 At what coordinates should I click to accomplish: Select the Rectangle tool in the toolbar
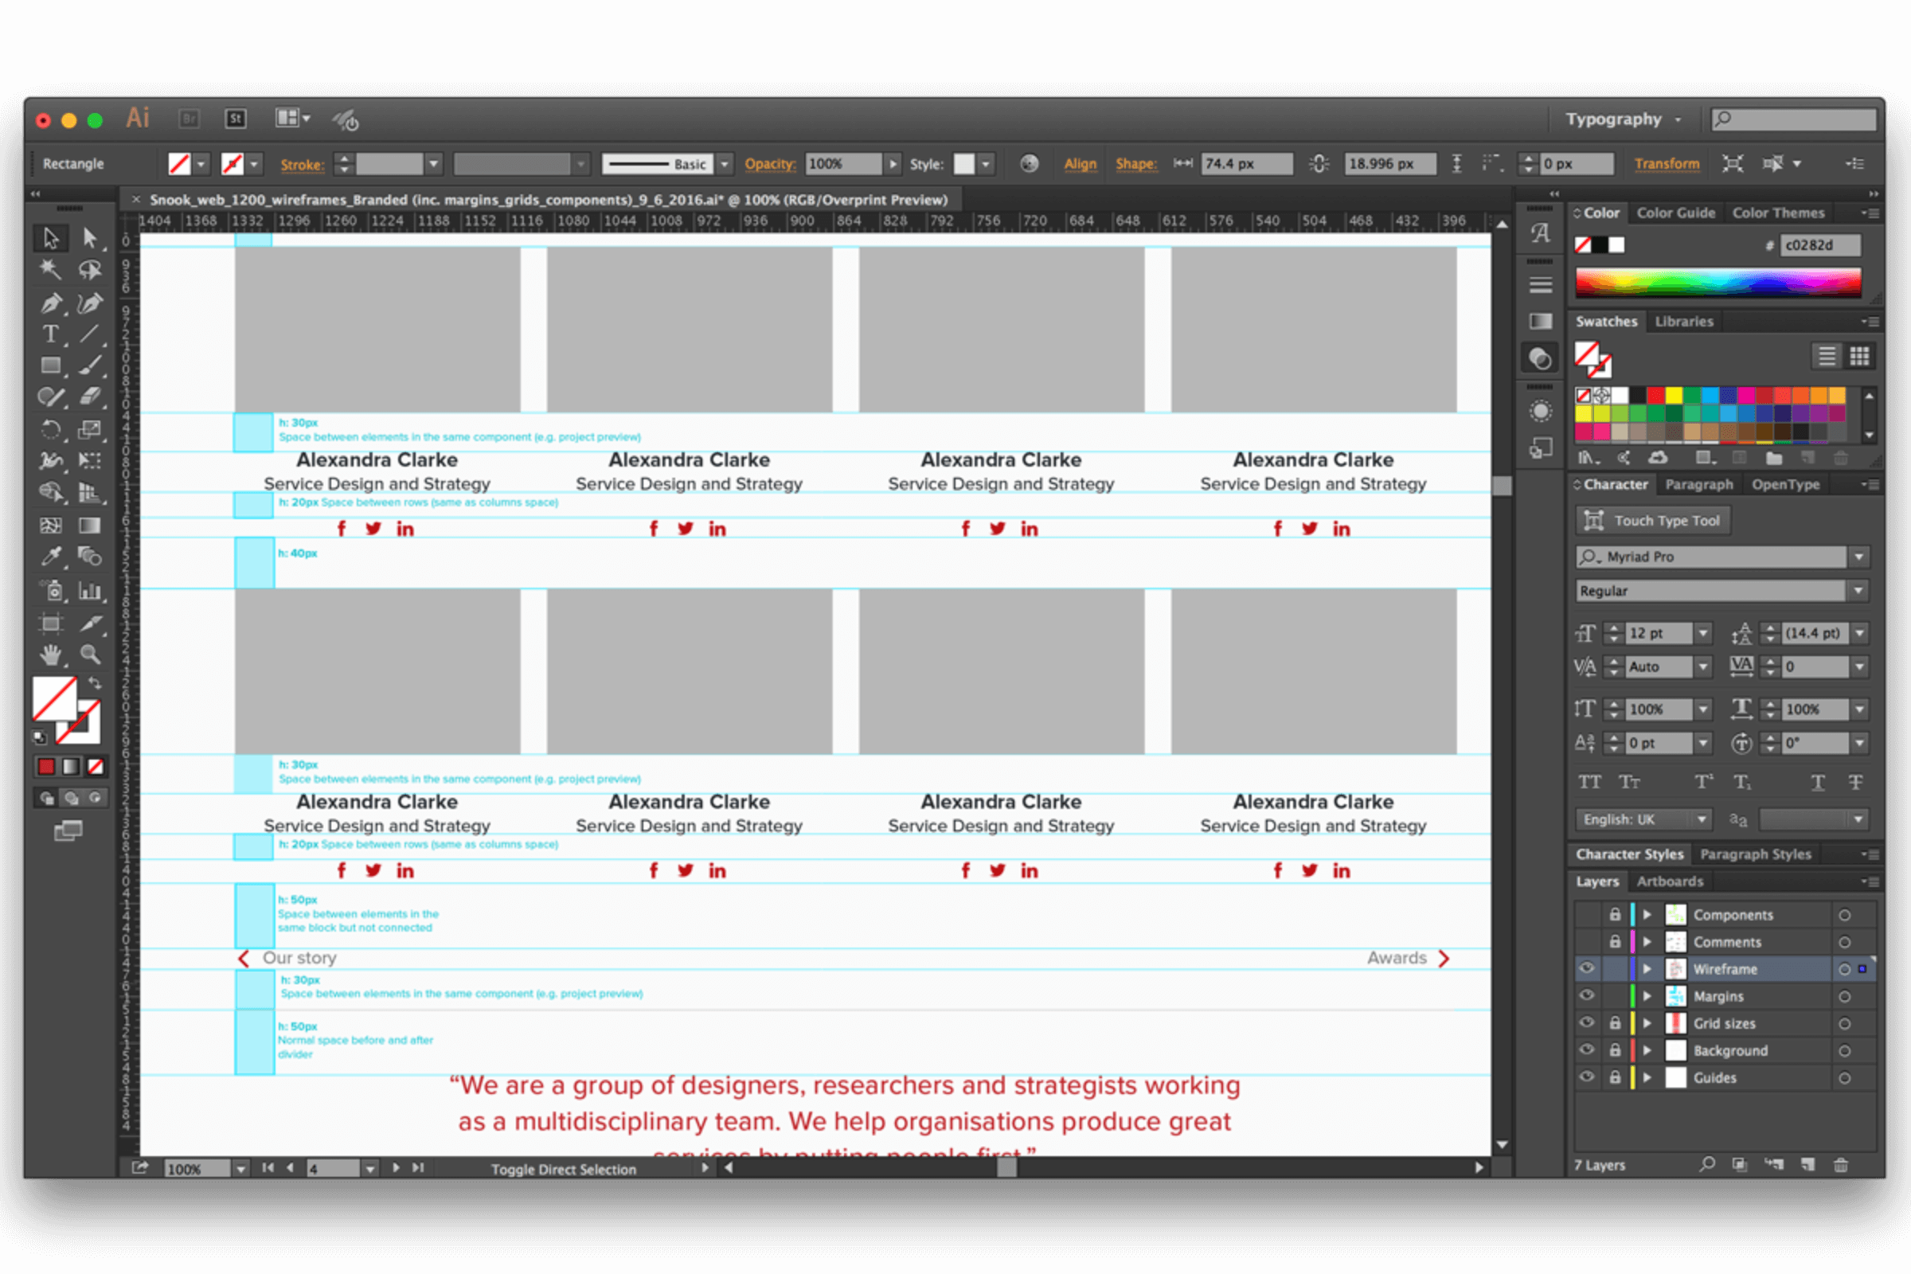pyautogui.click(x=50, y=364)
